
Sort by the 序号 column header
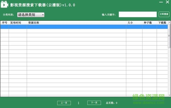click(x=5, y=23)
